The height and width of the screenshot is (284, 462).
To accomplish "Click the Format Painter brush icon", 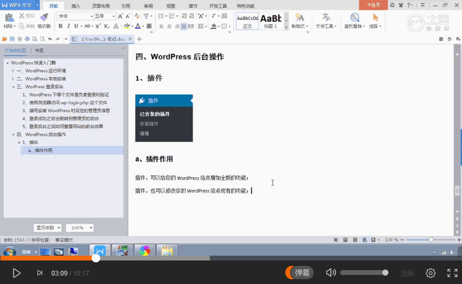I will coord(44,17).
